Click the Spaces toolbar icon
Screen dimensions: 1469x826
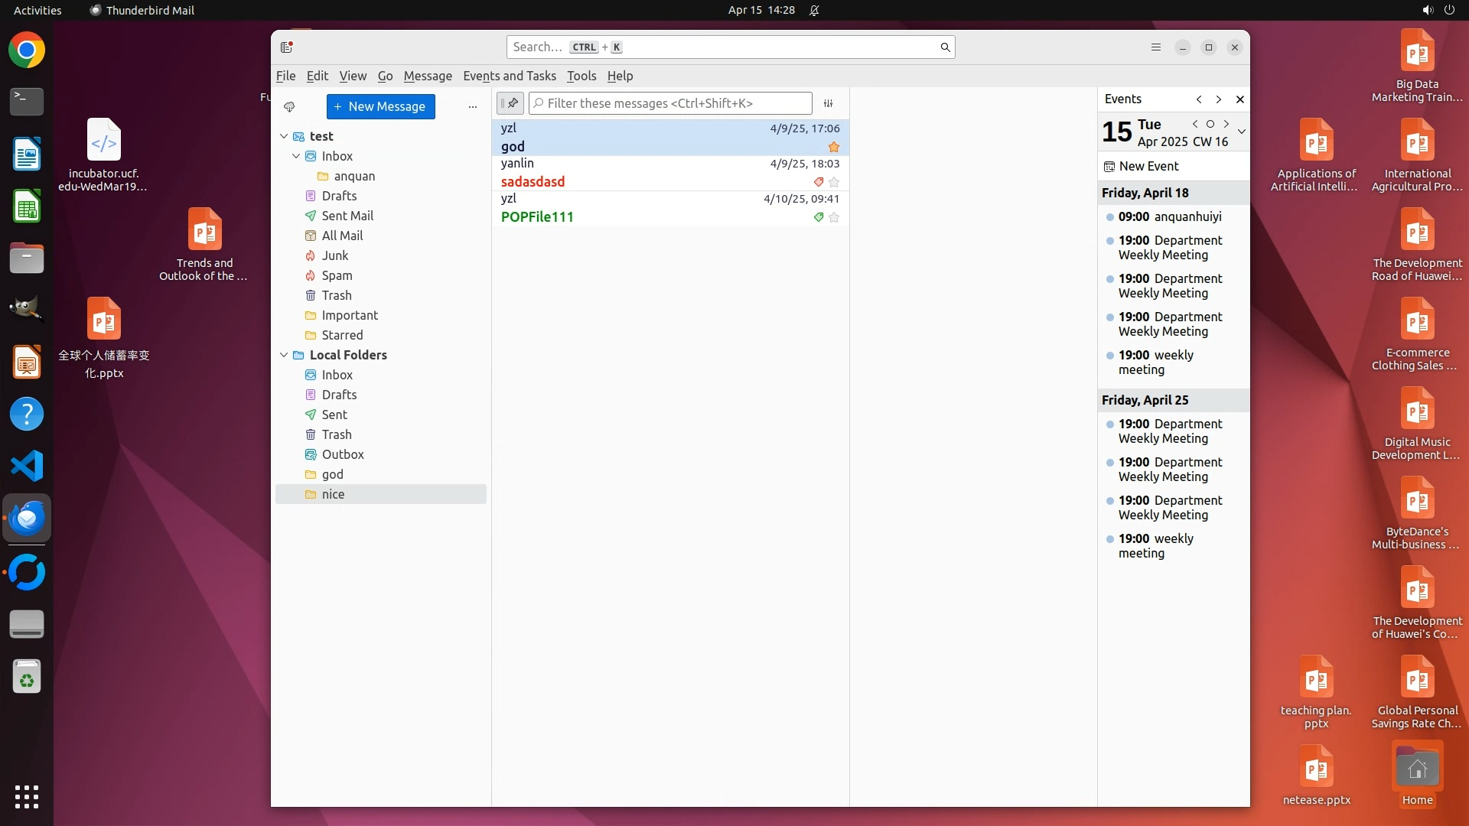pyautogui.click(x=287, y=47)
